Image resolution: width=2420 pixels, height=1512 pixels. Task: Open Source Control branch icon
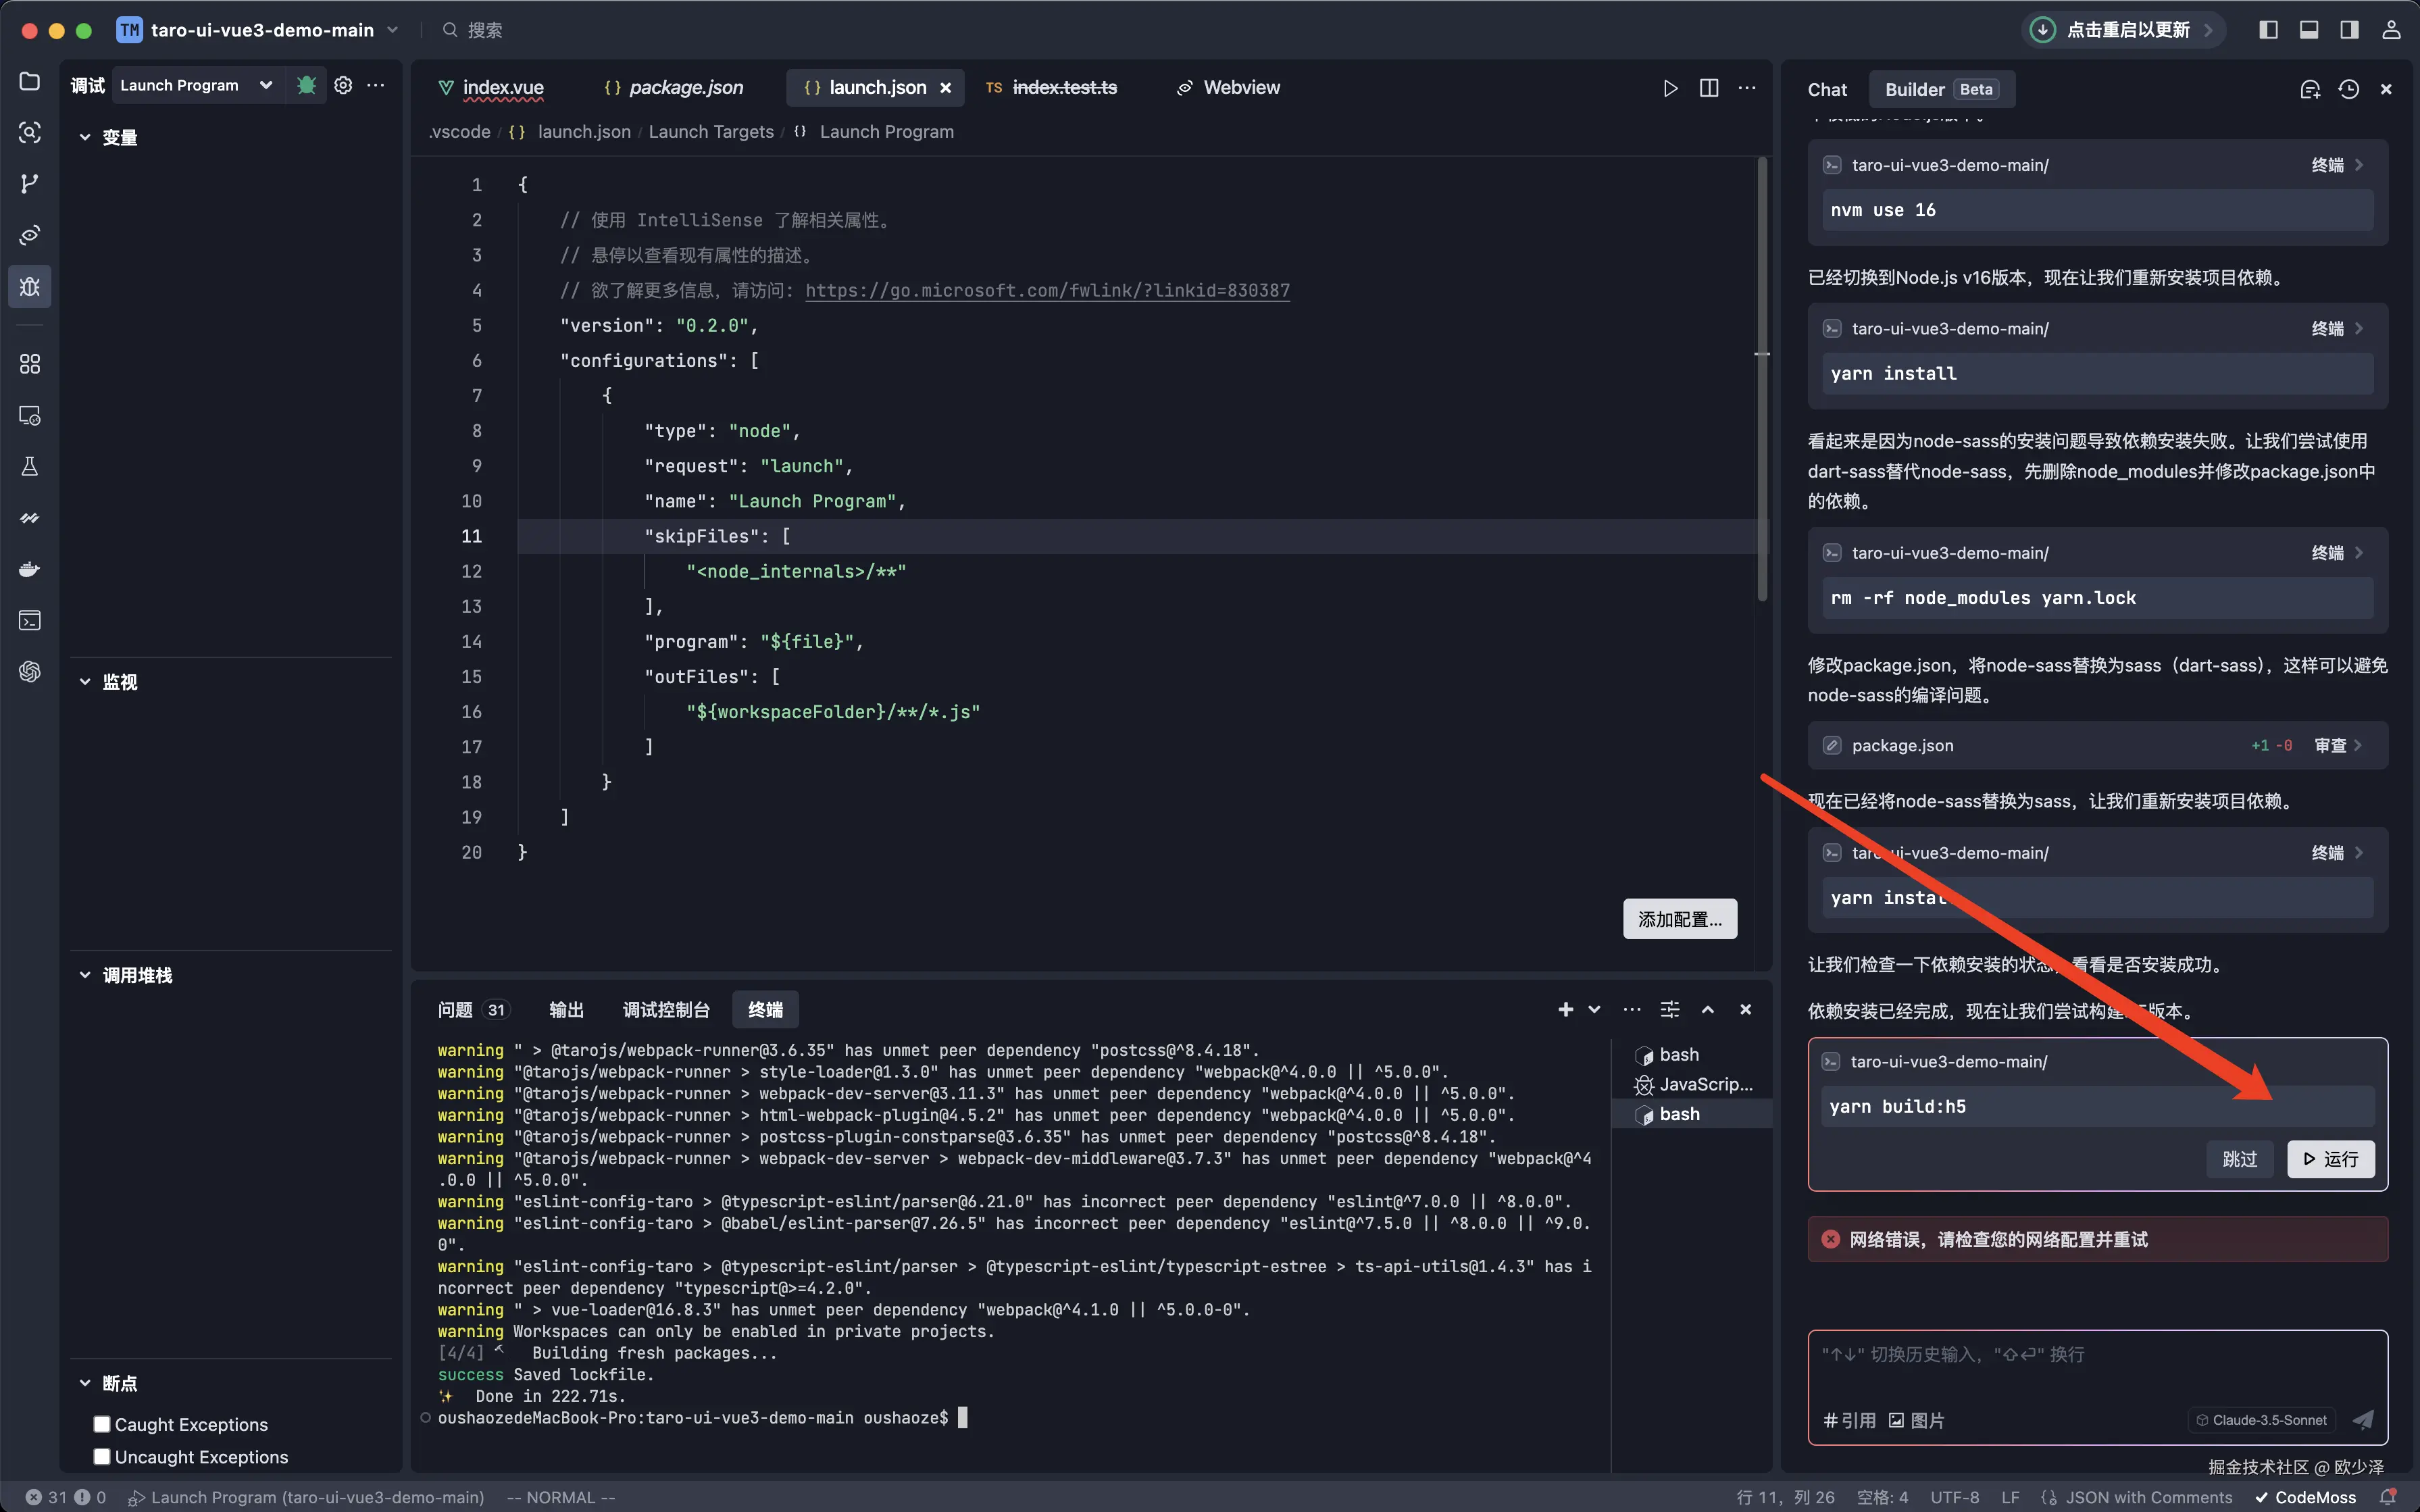(x=30, y=183)
